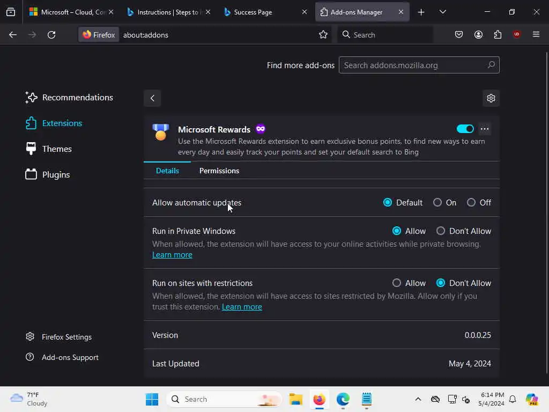The image size is (549, 412).
Task: Open the weather widget showing 71°F Cloudy
Action: pyautogui.click(x=29, y=399)
